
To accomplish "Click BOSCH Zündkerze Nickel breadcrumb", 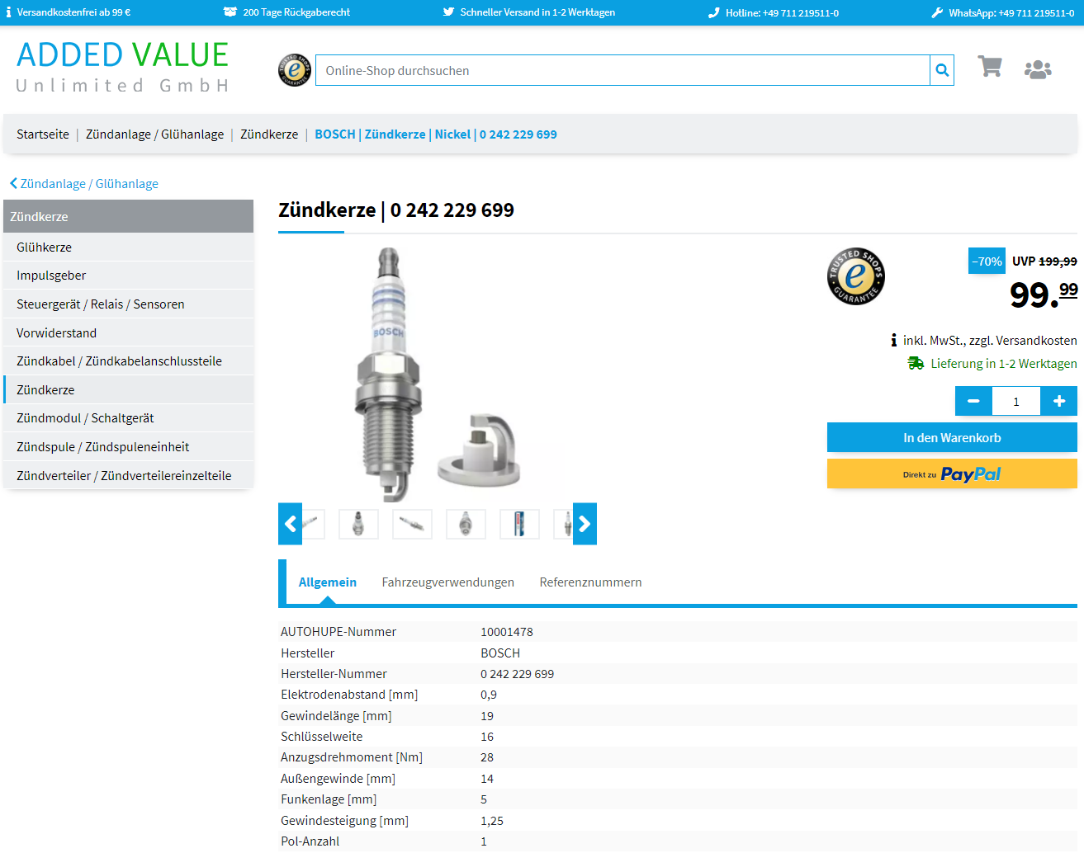I will (x=436, y=134).
